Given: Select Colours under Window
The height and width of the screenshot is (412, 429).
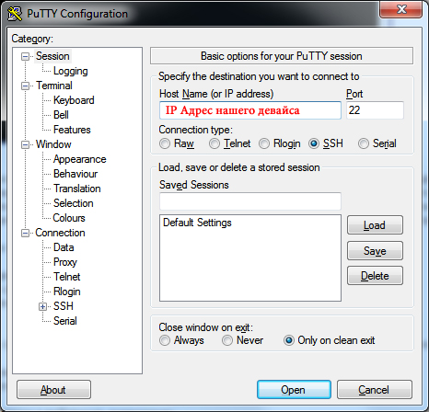Looking at the screenshot, I should click(x=69, y=218).
